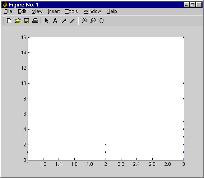Select the Add Line tool
Image resolution: width=204 pixels, height=178 pixels.
pyautogui.click(x=73, y=21)
